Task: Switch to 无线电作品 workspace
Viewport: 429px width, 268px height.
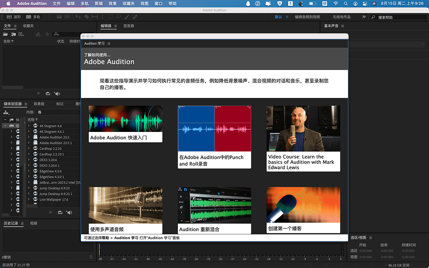Action: (342, 17)
